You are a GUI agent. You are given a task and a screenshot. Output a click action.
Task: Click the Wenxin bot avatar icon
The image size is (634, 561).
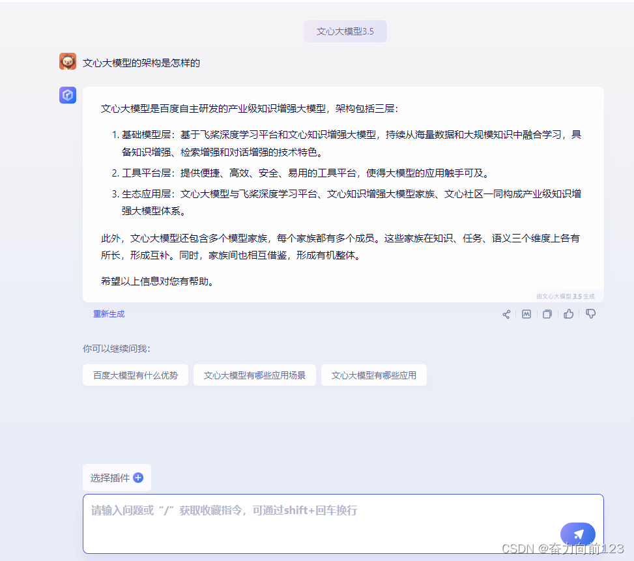tap(68, 95)
